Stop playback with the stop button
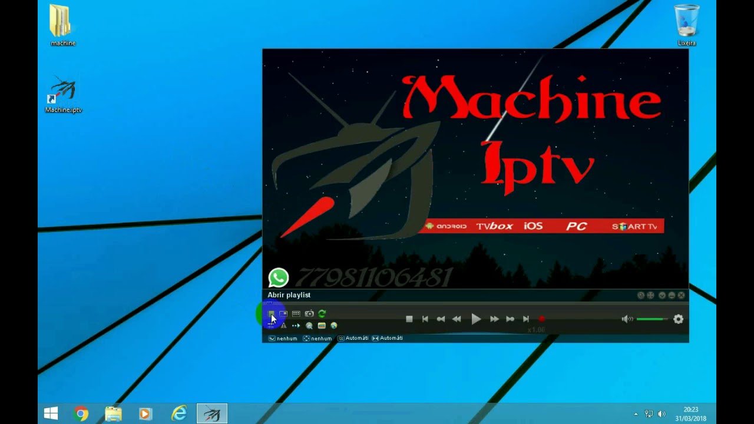The image size is (754, 424). [x=409, y=319]
